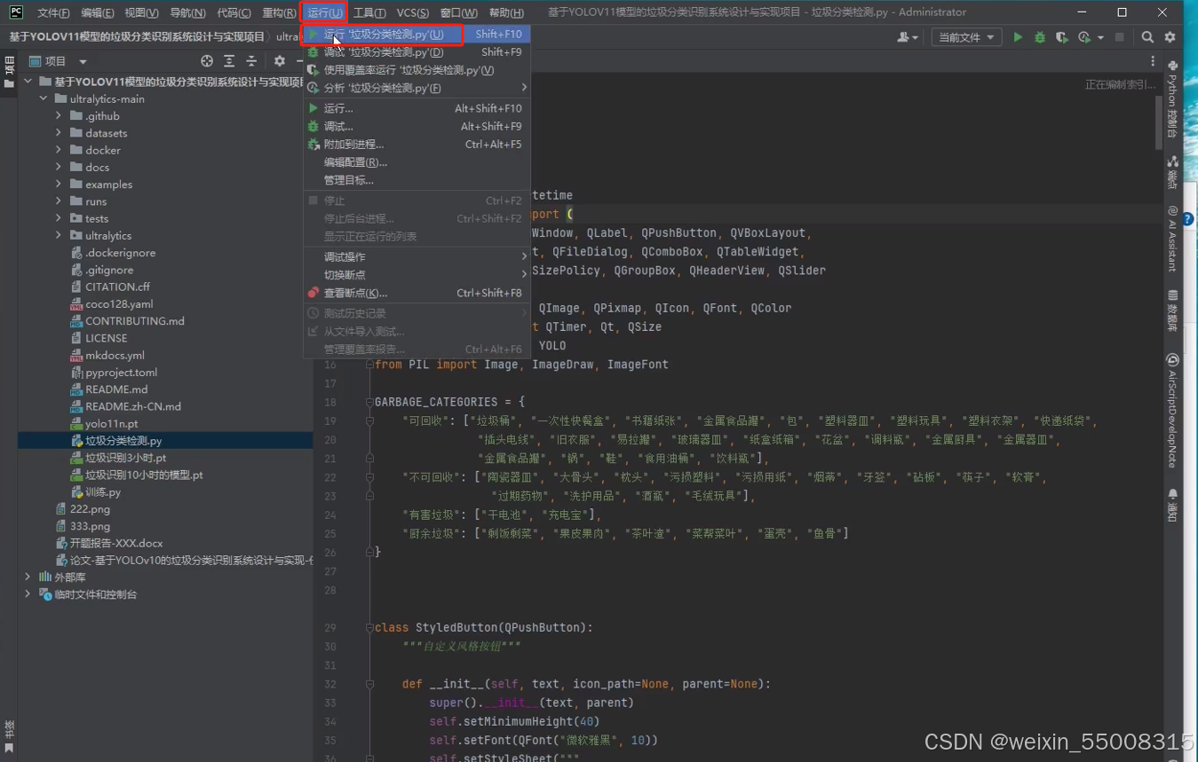Choose 编辑配置(R)... menu item
1198x762 pixels.
click(x=417, y=162)
